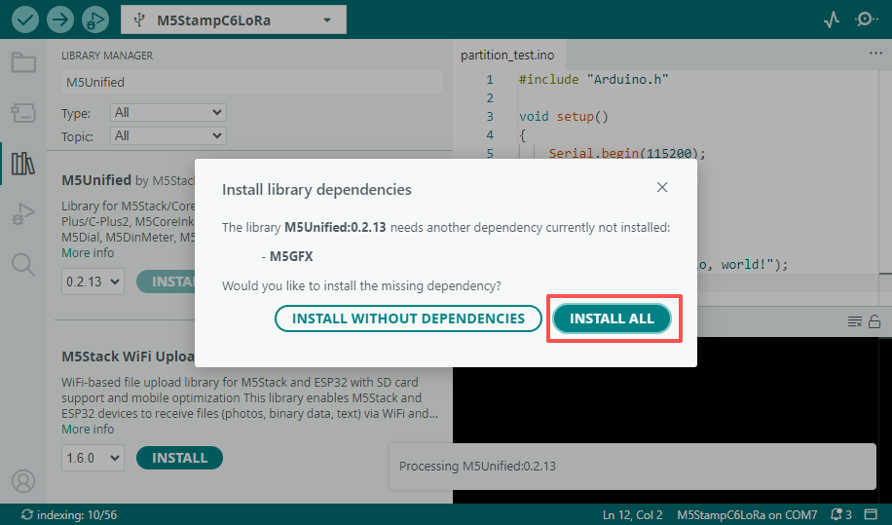The image size is (892, 525).
Task: Click the user account icon
Action: [23, 481]
